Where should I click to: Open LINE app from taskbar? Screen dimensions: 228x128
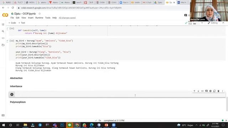click(x=69, y=125)
